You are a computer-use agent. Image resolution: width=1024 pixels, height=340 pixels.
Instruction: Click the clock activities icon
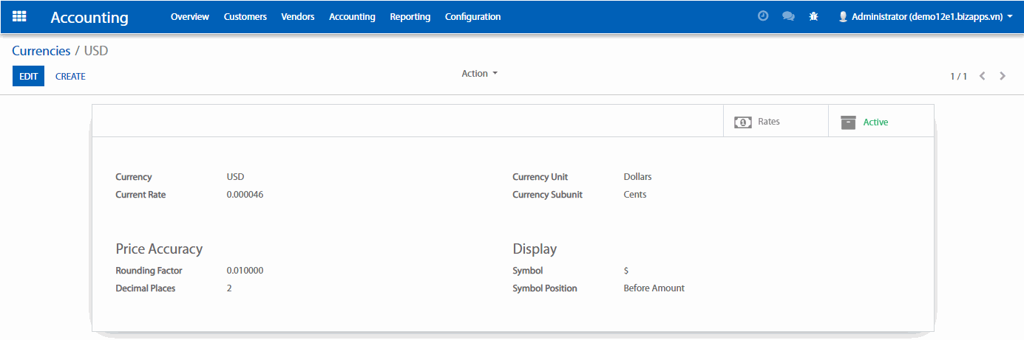coord(763,16)
